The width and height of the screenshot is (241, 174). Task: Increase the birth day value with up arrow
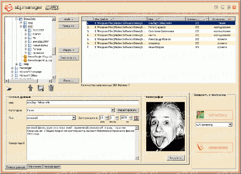click(x=107, y=117)
